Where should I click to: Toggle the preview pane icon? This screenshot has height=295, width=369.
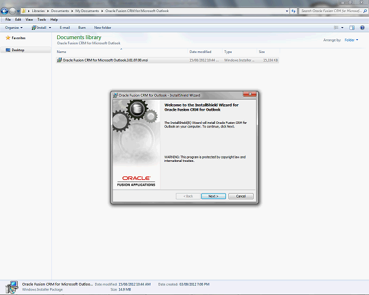[352, 28]
